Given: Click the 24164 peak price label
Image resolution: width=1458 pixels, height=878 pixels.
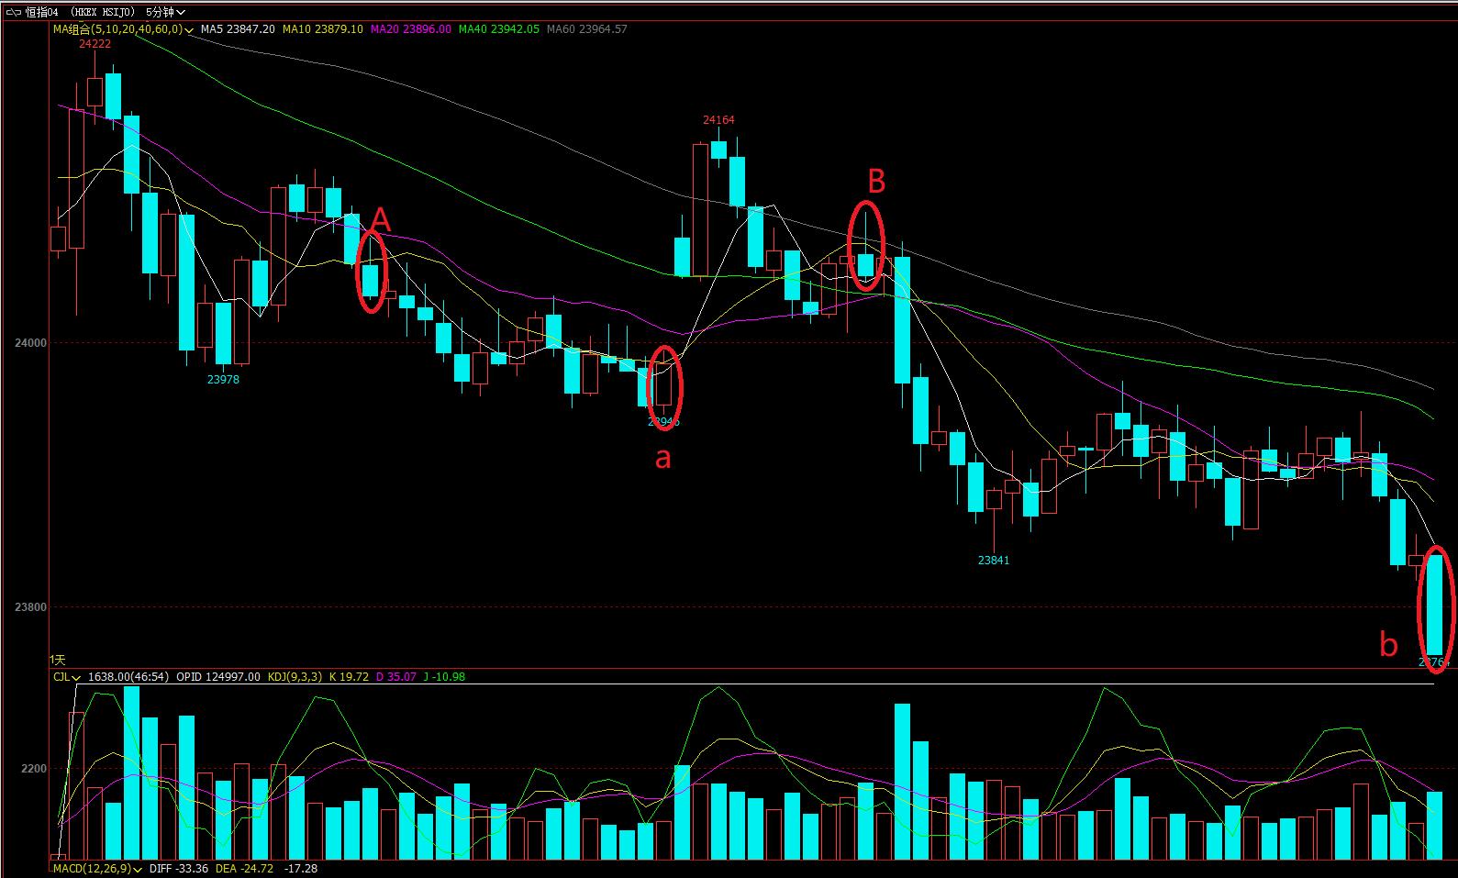Looking at the screenshot, I should 718,120.
